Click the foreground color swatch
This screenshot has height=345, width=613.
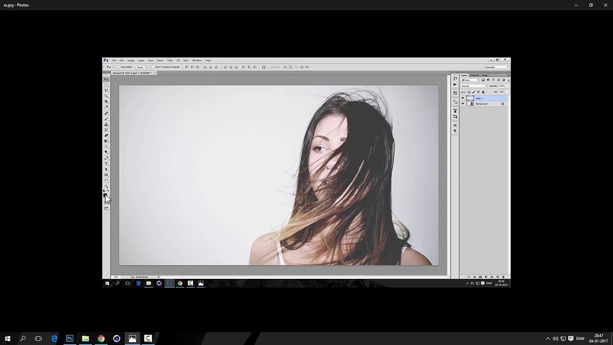pyautogui.click(x=105, y=195)
